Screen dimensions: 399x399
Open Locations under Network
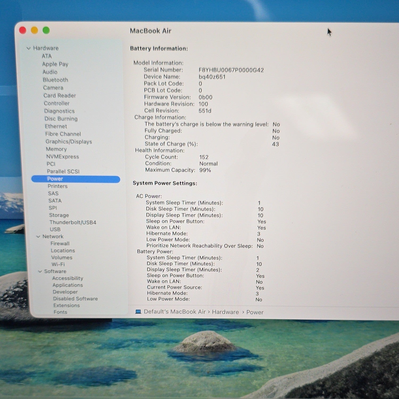63,251
